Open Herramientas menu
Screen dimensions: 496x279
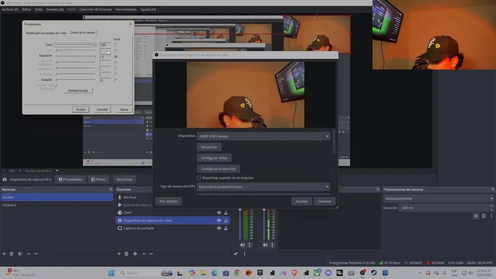point(126,9)
